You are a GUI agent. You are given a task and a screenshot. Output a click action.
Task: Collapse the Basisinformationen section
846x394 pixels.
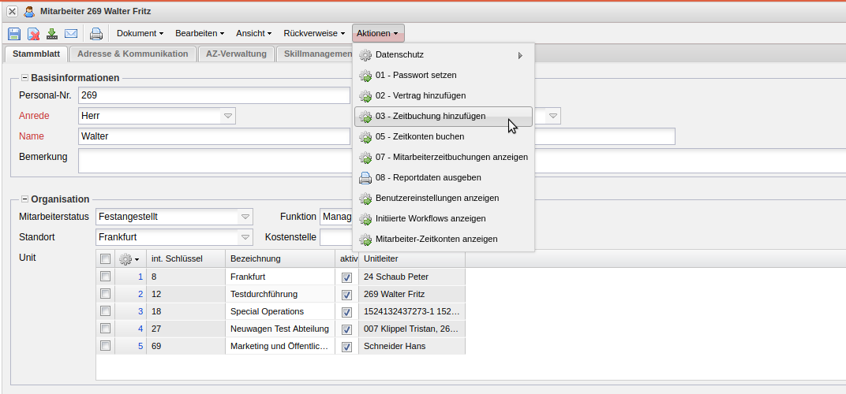(24, 78)
